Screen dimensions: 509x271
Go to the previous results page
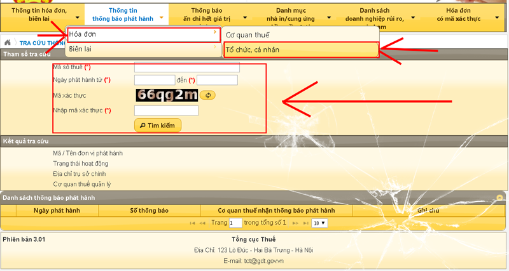click(x=203, y=223)
